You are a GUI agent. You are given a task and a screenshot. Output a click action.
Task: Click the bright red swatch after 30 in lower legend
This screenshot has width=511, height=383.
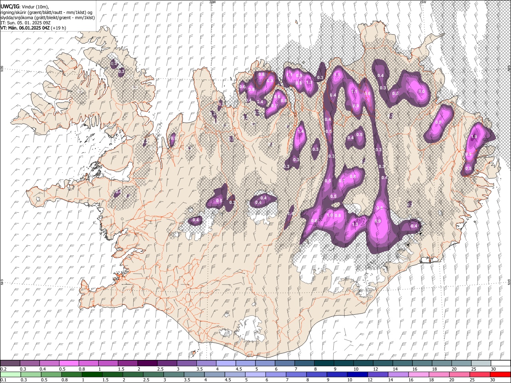click(x=500, y=374)
